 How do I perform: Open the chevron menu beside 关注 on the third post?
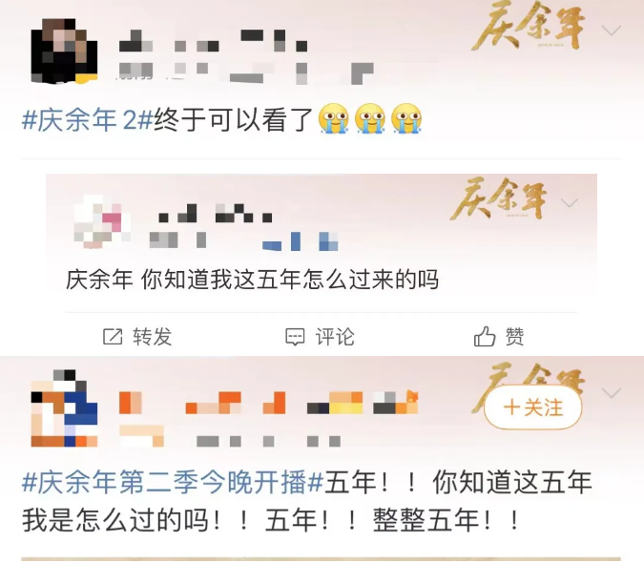612,393
